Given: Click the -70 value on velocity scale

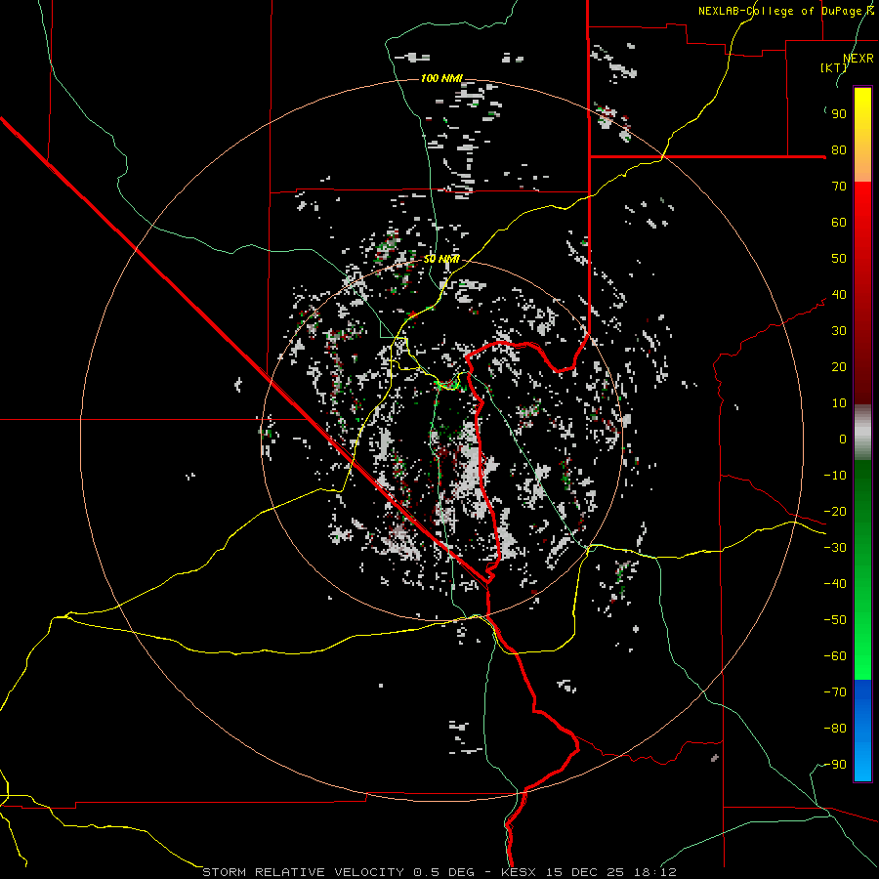Looking at the screenshot, I should [835, 692].
